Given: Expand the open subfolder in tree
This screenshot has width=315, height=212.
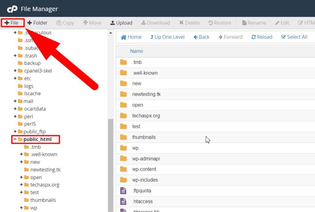Looking at the screenshot, I should click(x=21, y=177).
